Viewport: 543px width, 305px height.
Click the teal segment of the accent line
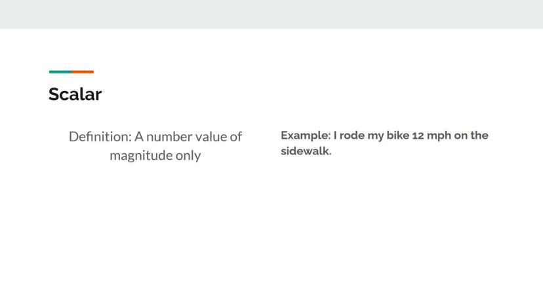60,72
